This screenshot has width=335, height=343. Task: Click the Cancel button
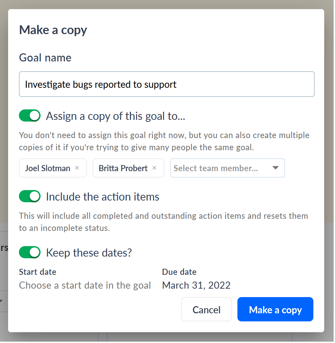206,309
